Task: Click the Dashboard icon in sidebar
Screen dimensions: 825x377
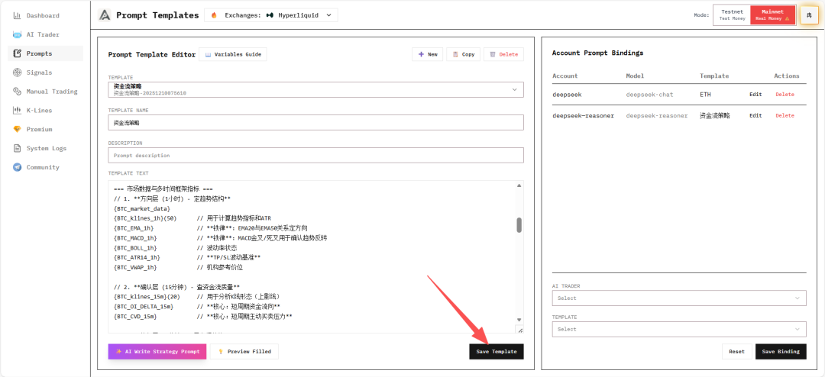Action: pyautogui.click(x=18, y=16)
